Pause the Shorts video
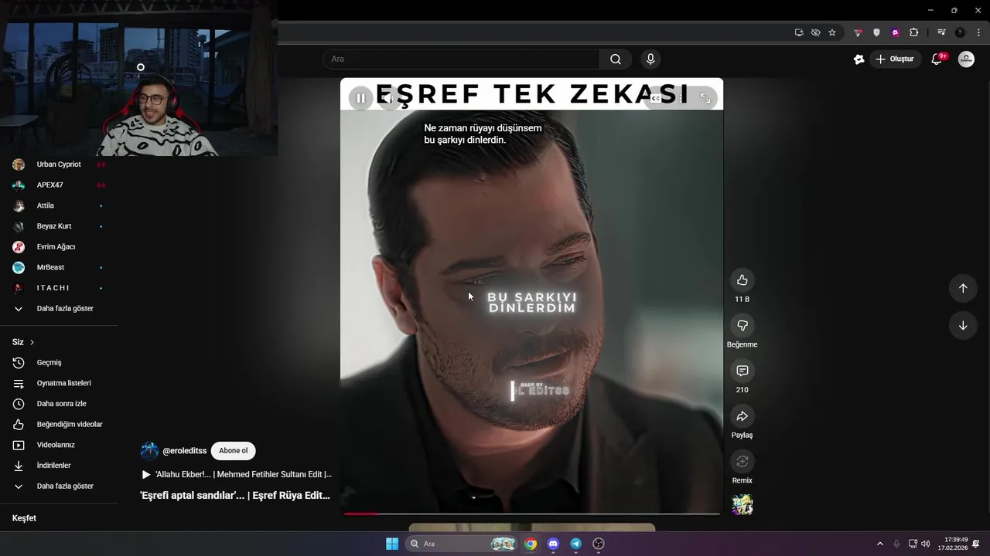 (x=360, y=98)
